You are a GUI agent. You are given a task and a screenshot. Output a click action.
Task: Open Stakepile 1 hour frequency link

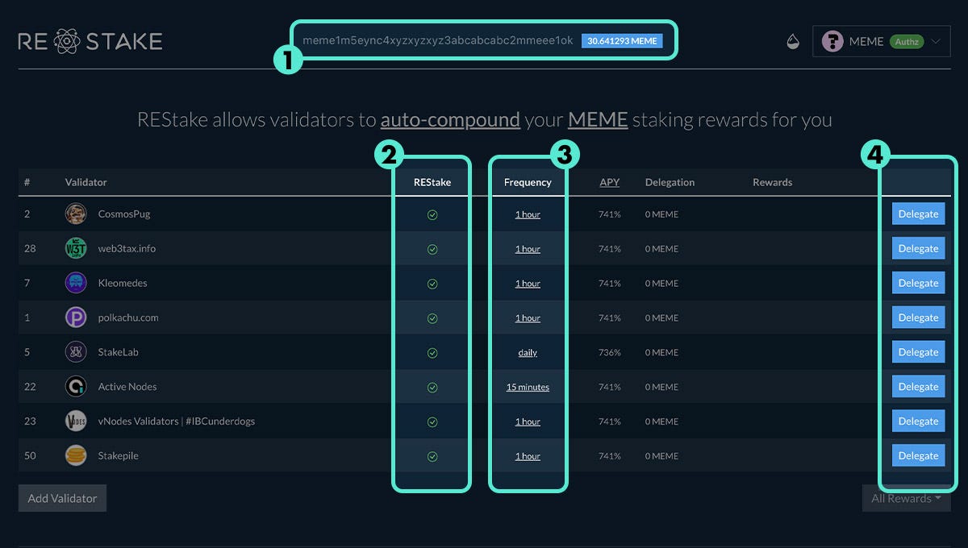[528, 456]
